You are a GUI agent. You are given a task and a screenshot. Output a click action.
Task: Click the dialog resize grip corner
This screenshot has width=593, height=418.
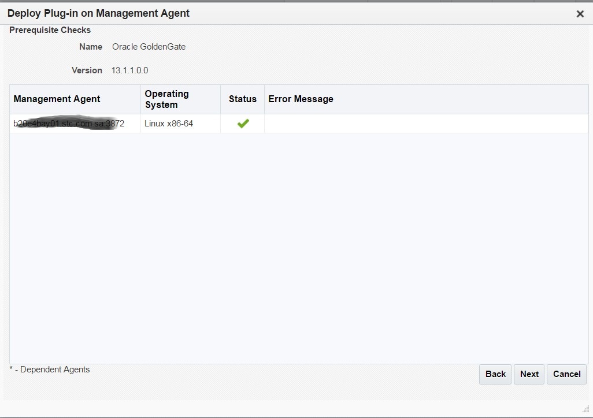click(585, 409)
